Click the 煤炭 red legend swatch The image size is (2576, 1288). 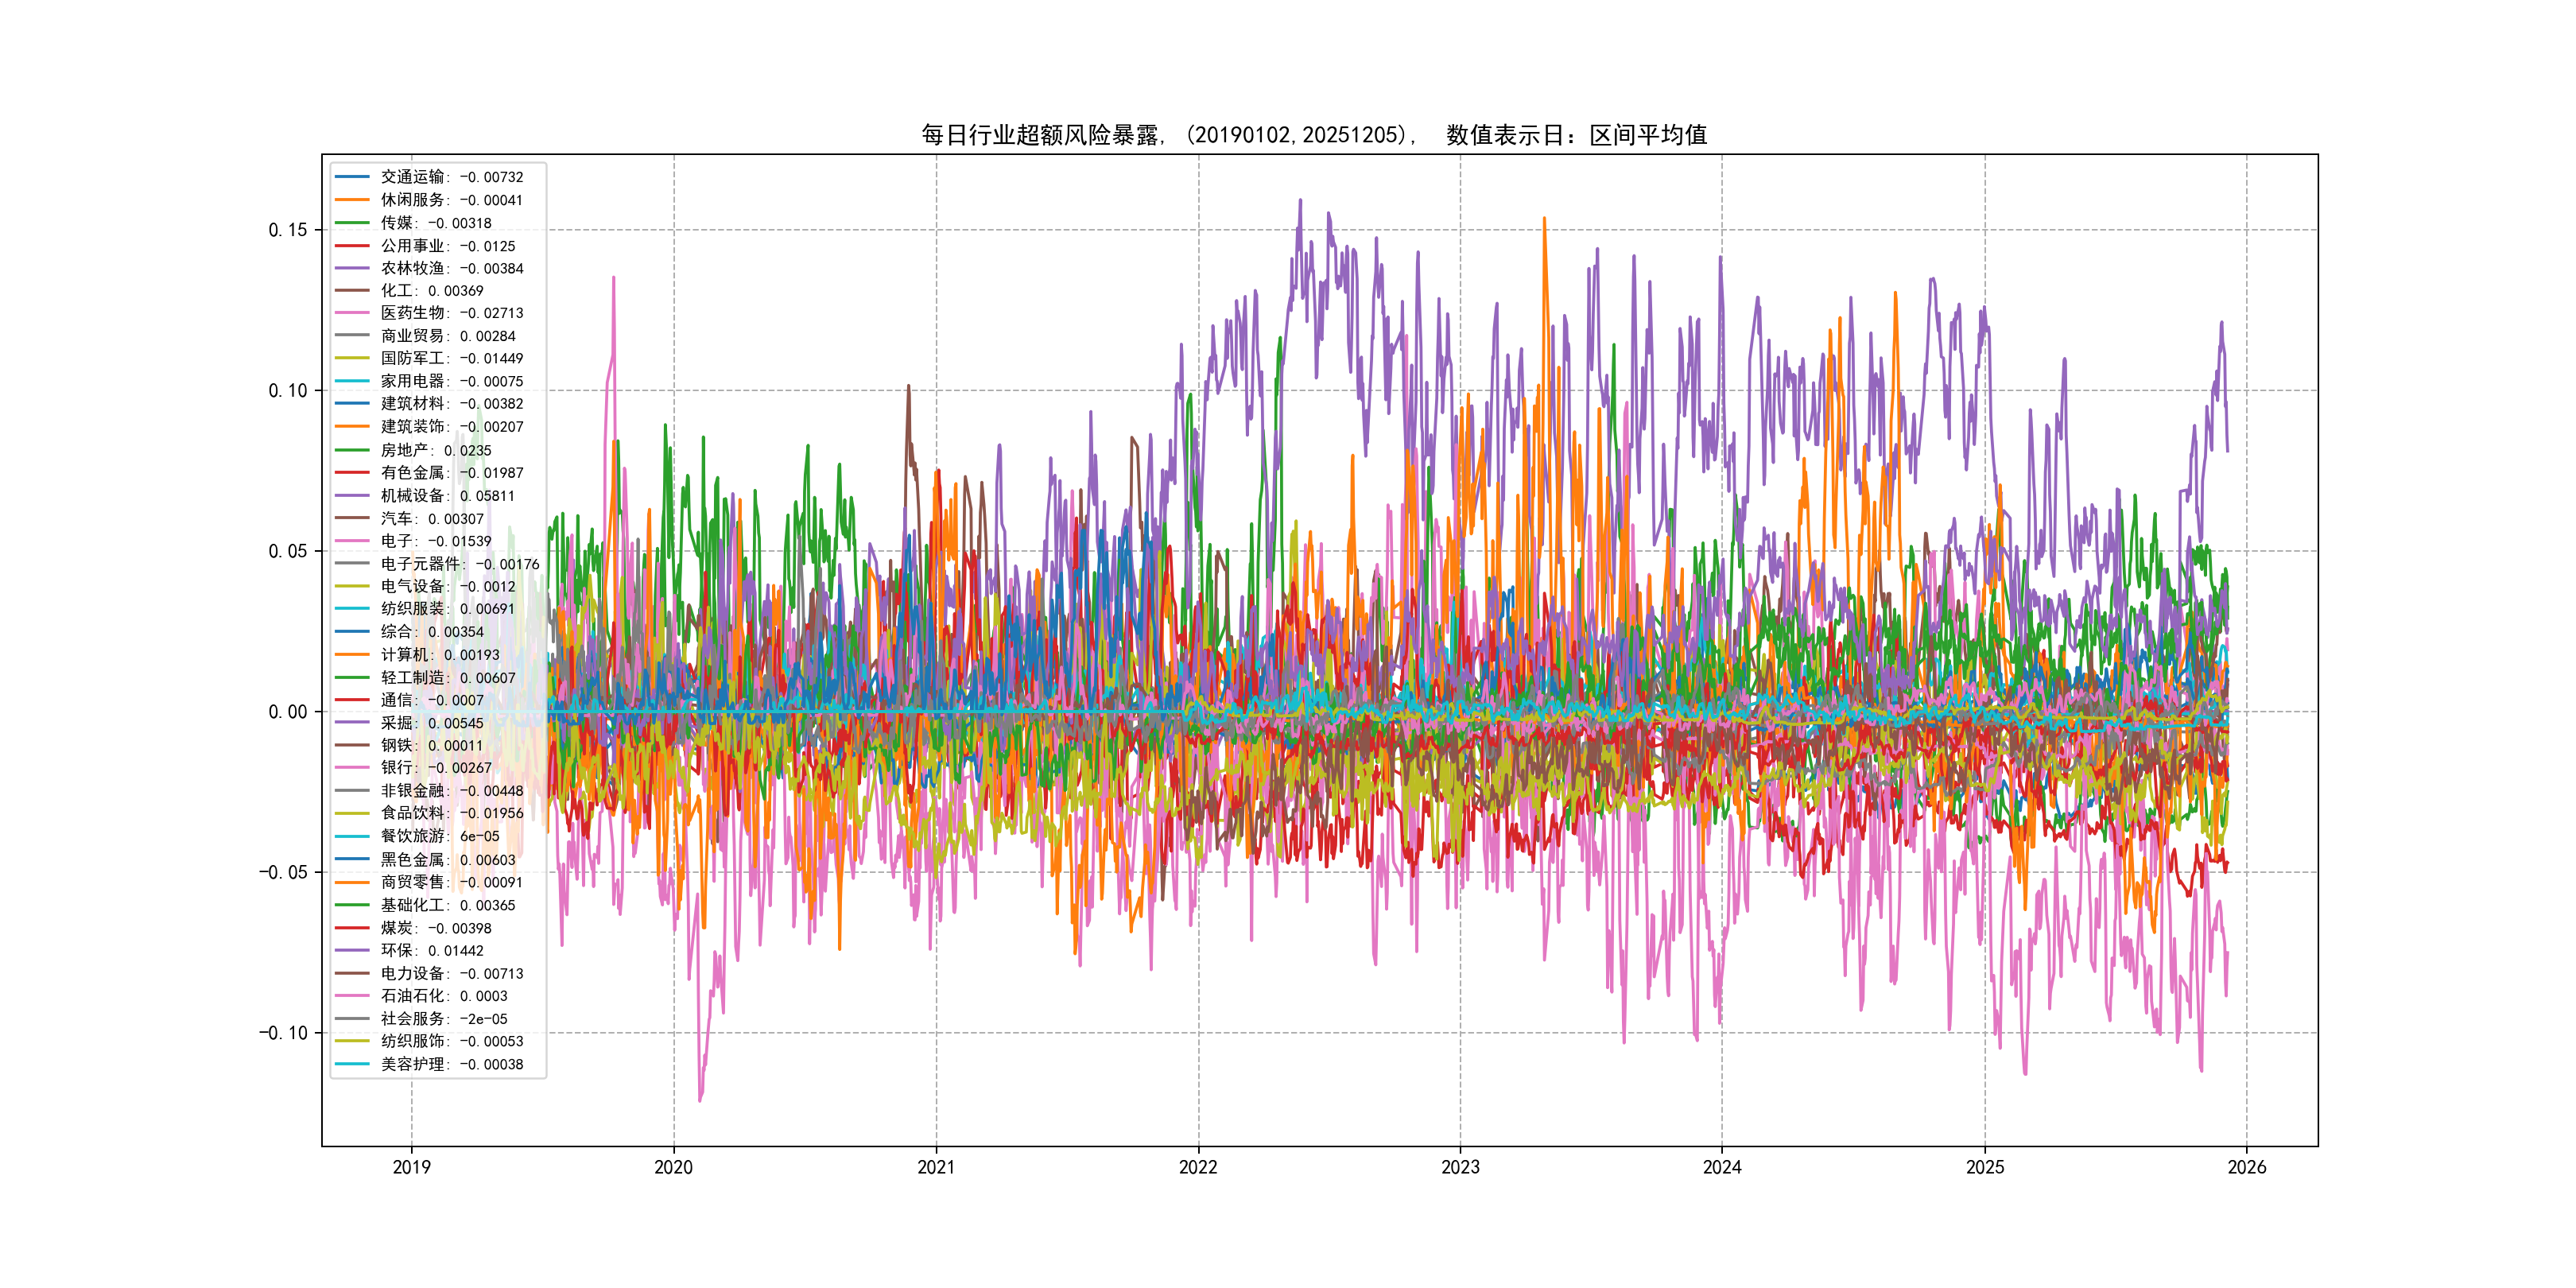click(x=352, y=928)
